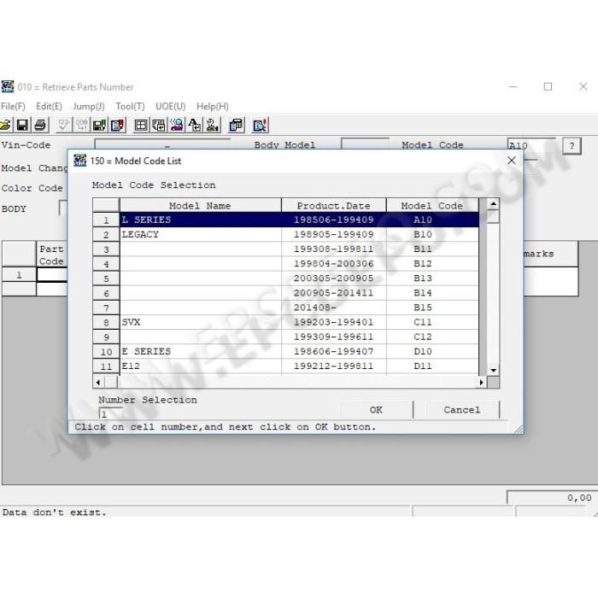Open the File(F) menu
Image resolution: width=598 pixels, height=598 pixels.
pos(13,107)
